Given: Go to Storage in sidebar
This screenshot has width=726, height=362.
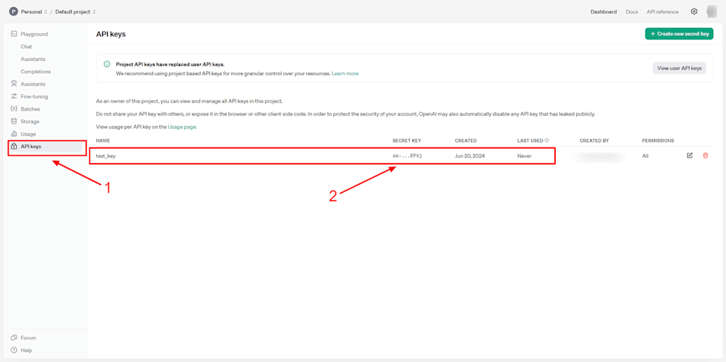Looking at the screenshot, I should point(30,122).
